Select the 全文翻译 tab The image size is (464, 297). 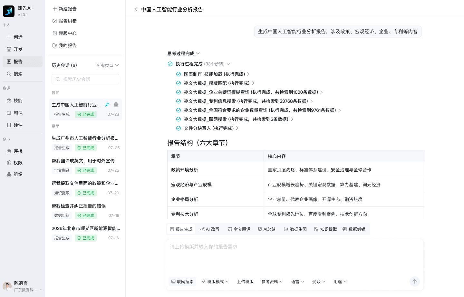239,229
